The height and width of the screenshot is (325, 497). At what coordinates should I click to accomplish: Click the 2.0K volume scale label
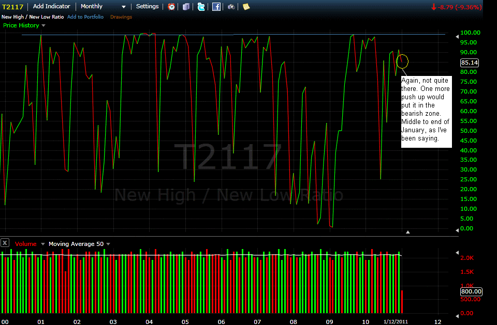coord(467,258)
